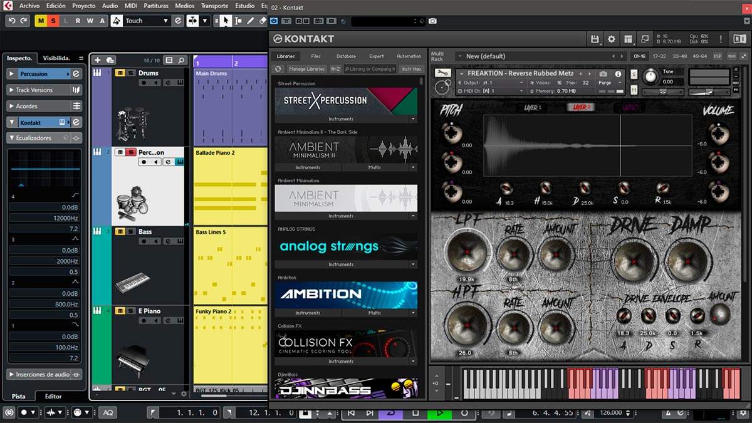
Task: Unsolo the Percussion track
Action: (130, 152)
